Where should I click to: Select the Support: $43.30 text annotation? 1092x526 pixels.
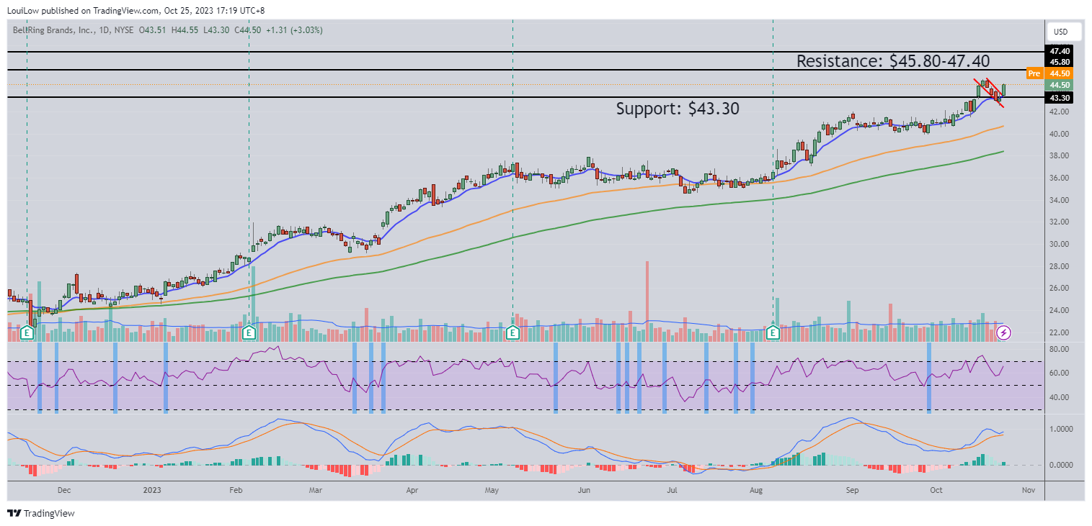tap(678, 109)
